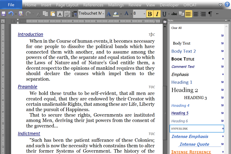
Task: Toggle Align Right paragraph alignment
Action: tap(203, 14)
